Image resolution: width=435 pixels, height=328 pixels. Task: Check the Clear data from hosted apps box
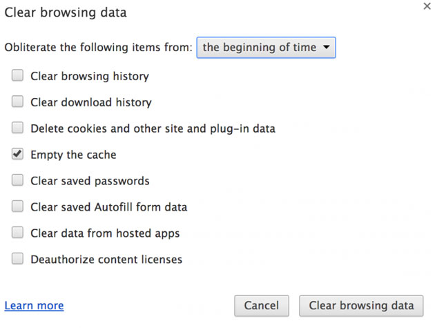click(17, 233)
